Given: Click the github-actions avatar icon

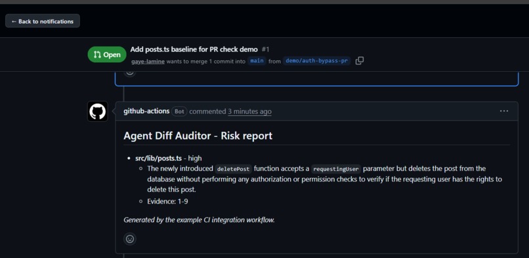Looking at the screenshot, I should point(98,111).
